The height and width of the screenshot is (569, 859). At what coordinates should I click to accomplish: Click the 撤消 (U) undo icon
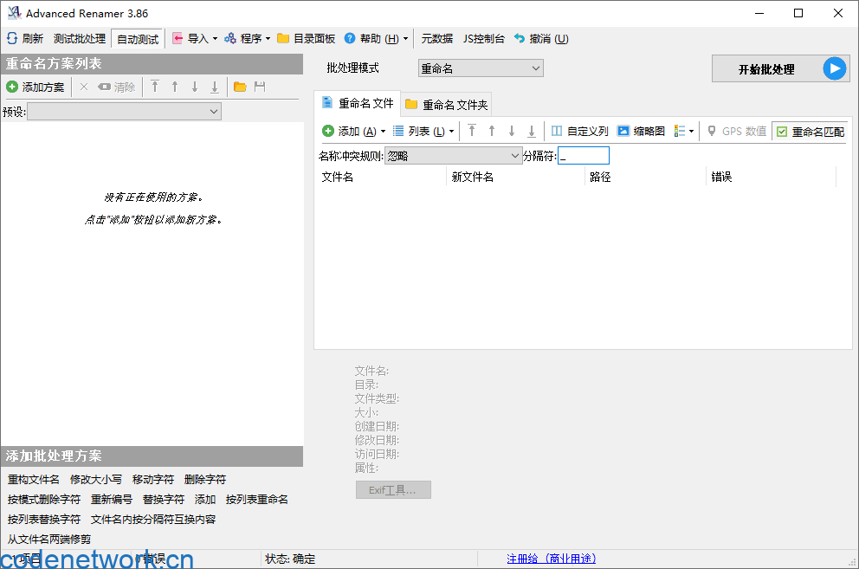[x=520, y=38]
